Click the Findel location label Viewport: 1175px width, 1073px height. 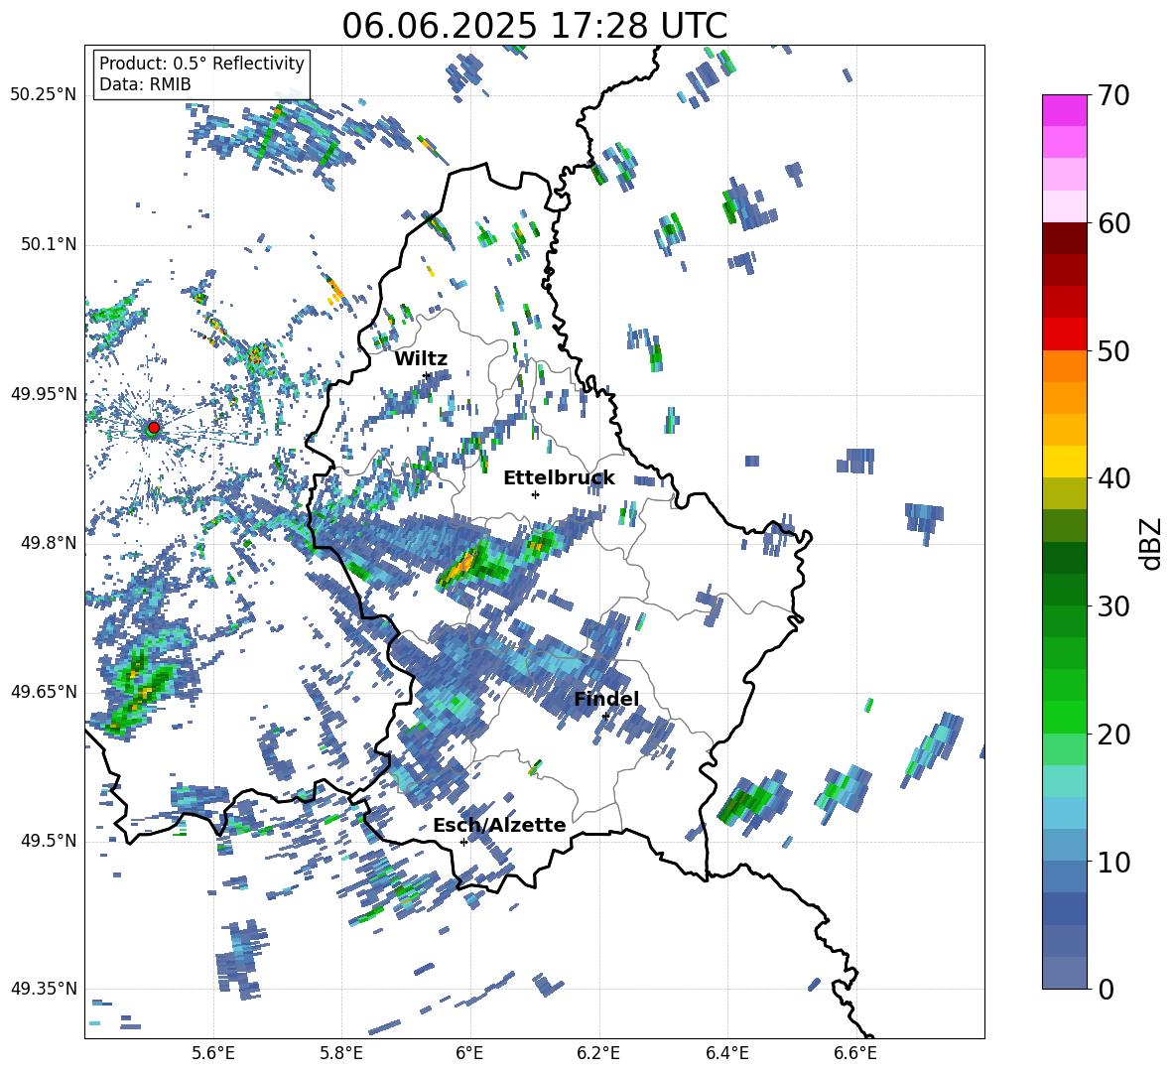coord(606,699)
